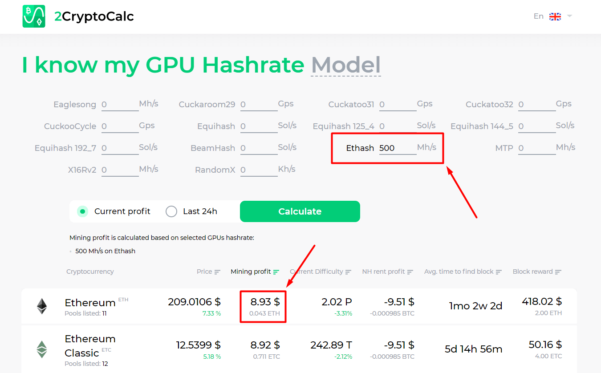Sort by Mining profit column icon
Image resolution: width=601 pixels, height=373 pixels.
(276, 272)
